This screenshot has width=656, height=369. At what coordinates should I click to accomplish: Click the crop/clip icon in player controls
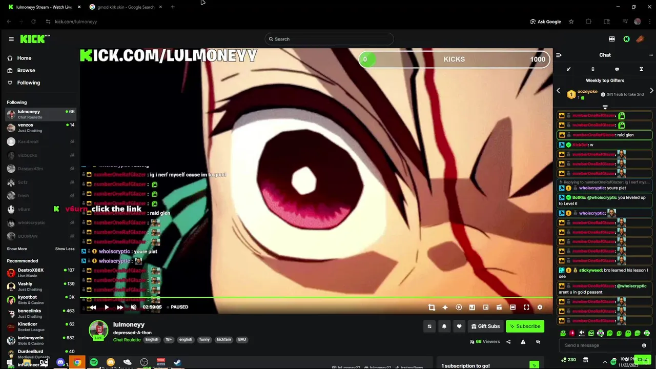pyautogui.click(x=432, y=307)
